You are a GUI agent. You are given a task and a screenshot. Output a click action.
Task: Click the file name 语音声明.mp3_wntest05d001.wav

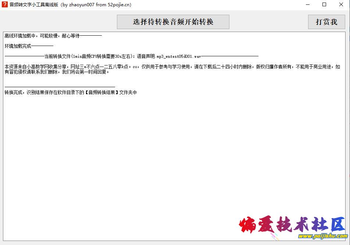pyautogui.click(x=169, y=56)
